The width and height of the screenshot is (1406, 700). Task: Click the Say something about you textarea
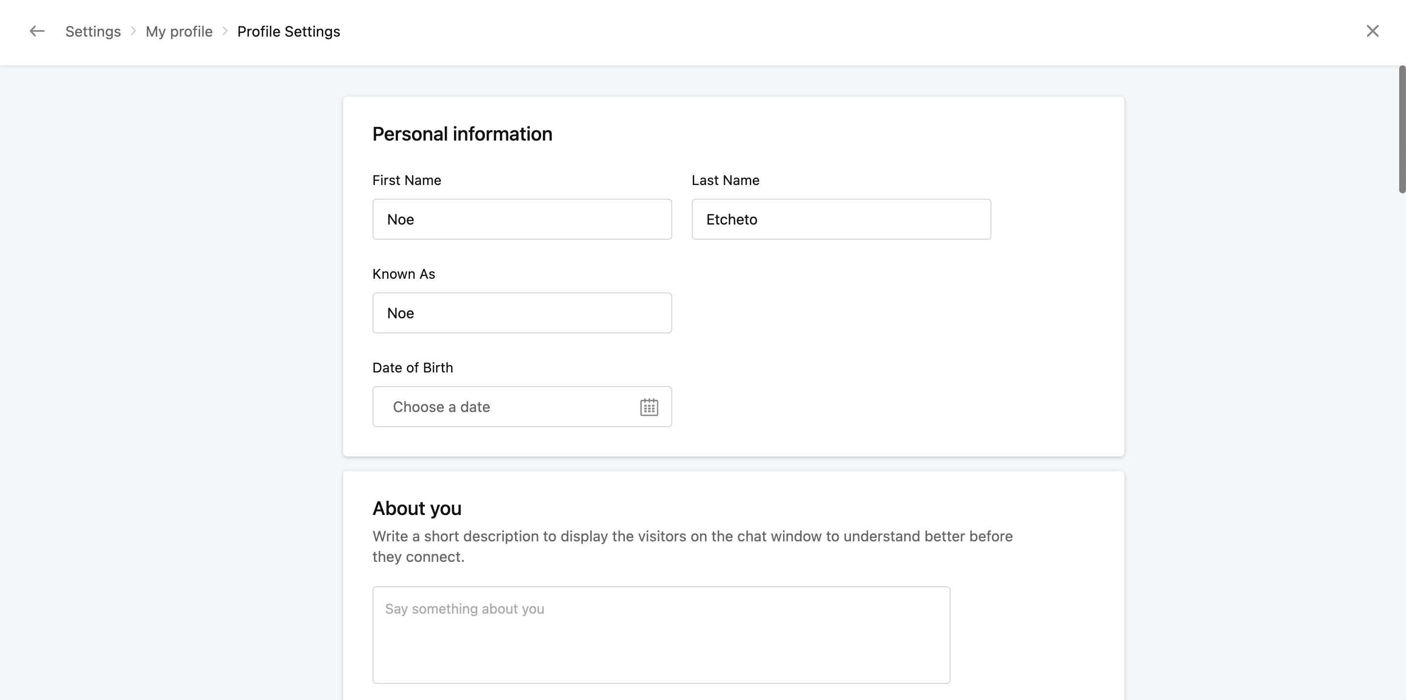661,635
